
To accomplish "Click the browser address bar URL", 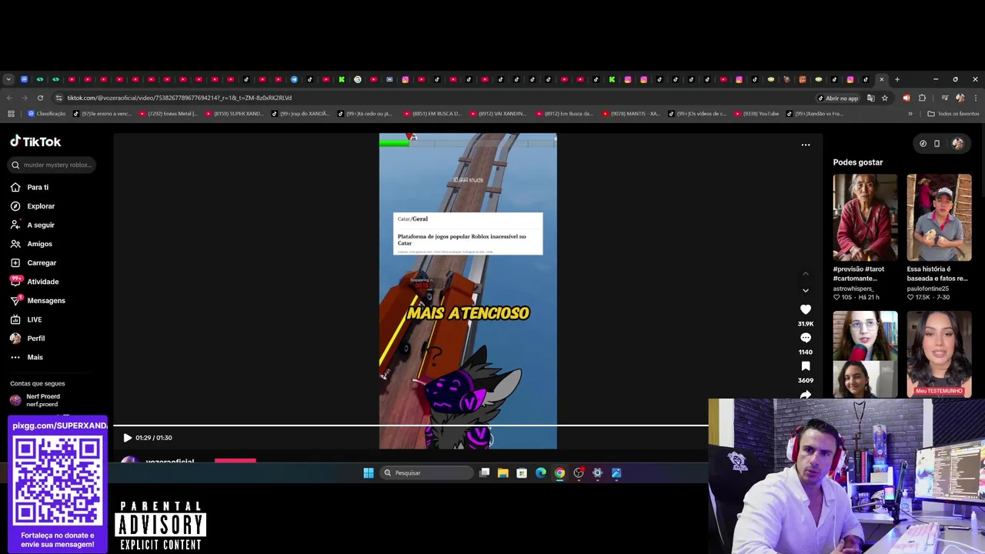I will 179,98.
